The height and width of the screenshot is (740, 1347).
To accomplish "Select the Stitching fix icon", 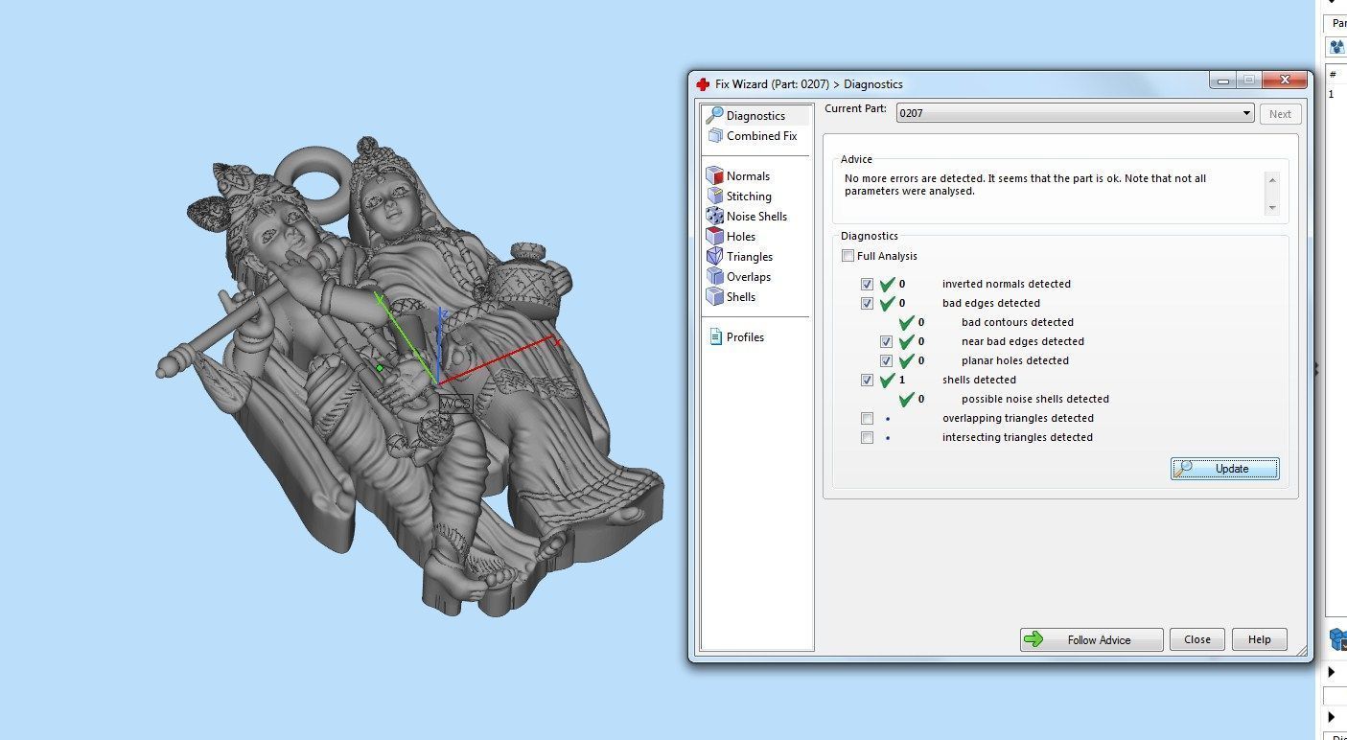I will pos(714,197).
